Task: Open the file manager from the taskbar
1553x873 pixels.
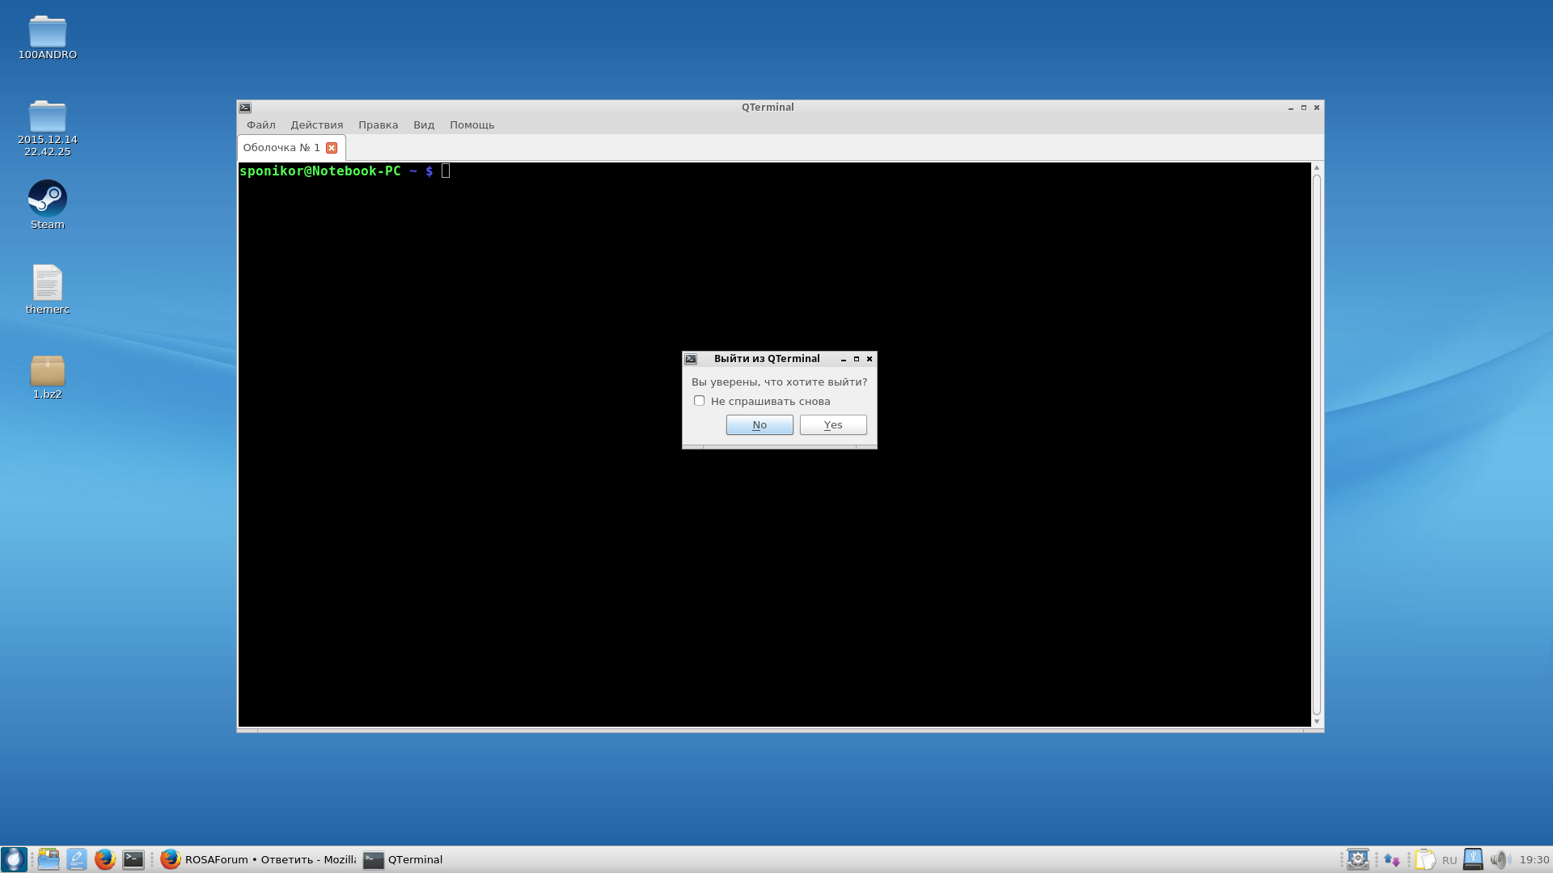Action: 49,859
